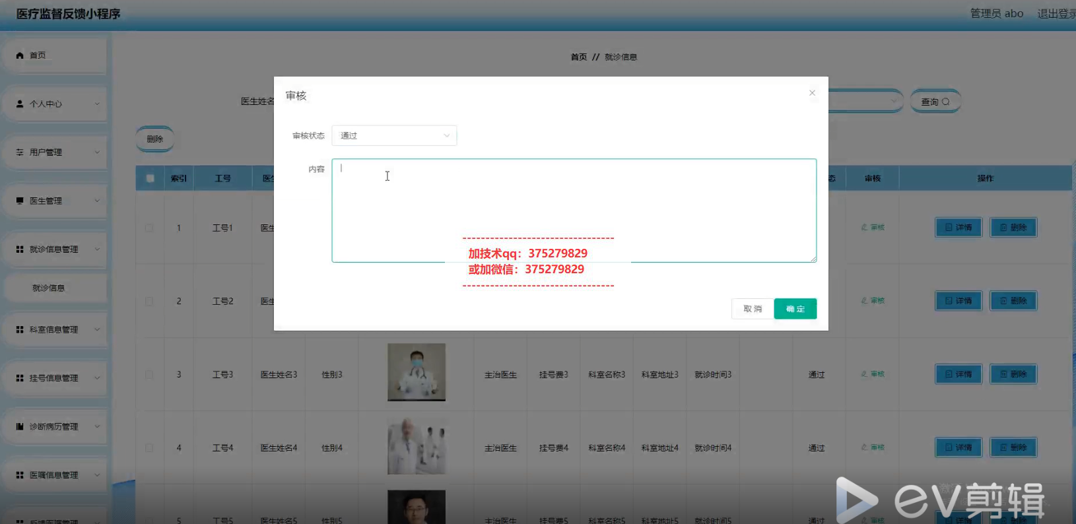
Task: Click the person icon beside 个人中心
Action: [20, 104]
